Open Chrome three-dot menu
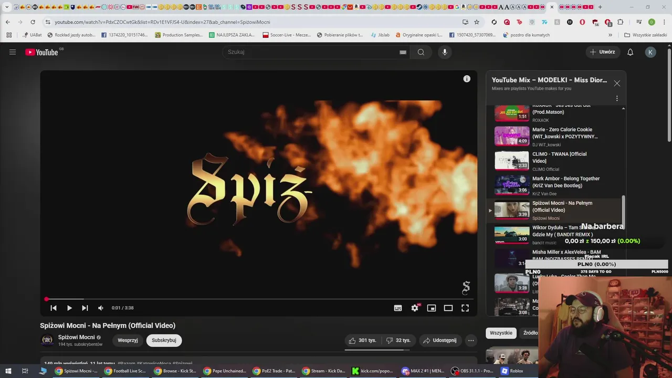The height and width of the screenshot is (378, 672). coord(664,22)
